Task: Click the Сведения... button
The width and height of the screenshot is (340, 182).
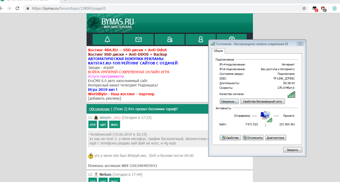Action: pyautogui.click(x=229, y=101)
